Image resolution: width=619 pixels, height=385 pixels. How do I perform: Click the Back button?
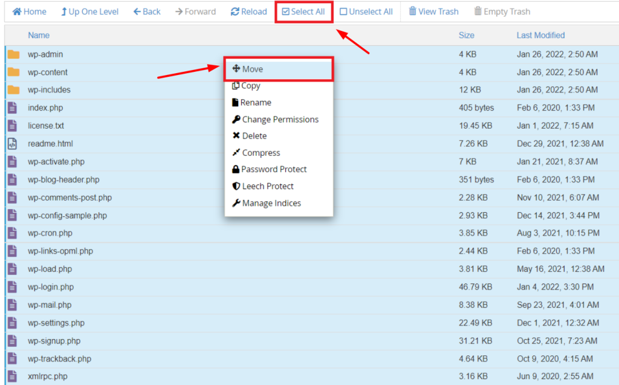[x=146, y=11]
